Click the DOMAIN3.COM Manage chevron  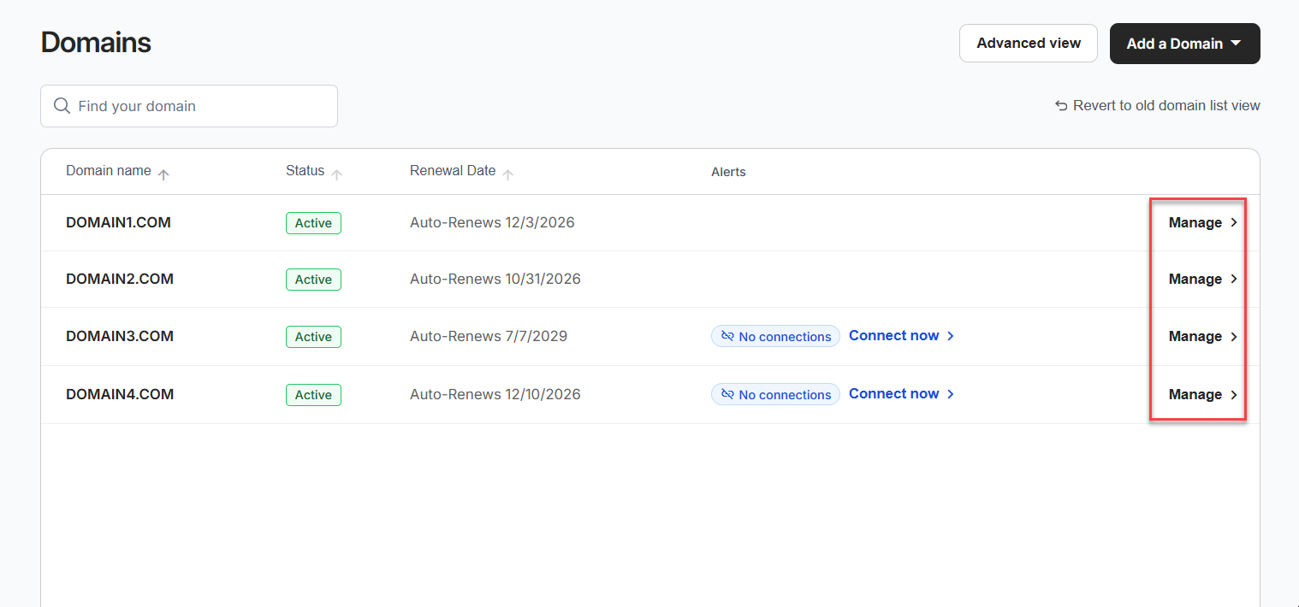click(x=1234, y=336)
